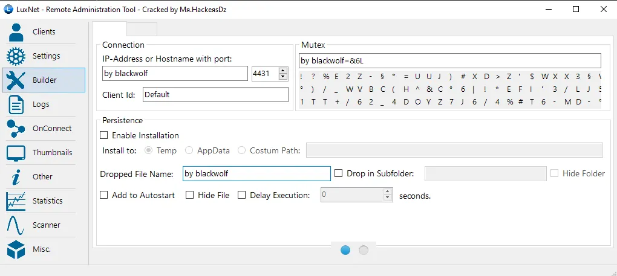Go to the gray page indicator dot
Viewport: 617px width, 276px height.
[x=364, y=250]
